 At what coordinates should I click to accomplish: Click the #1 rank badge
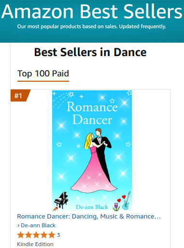20,96
